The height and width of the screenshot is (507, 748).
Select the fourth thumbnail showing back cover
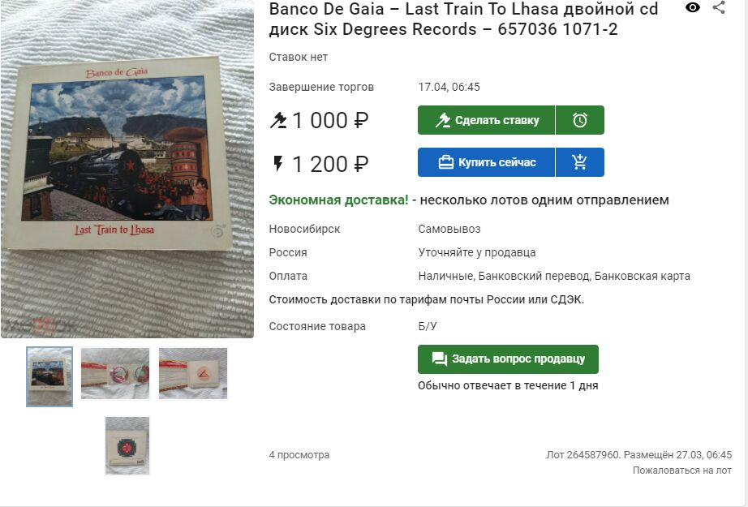(127, 446)
